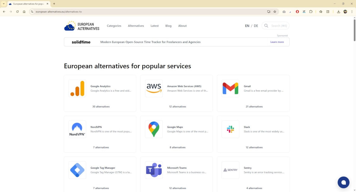Click the European Alternatives cloud logo

70,26
